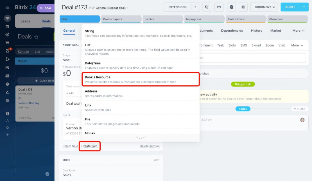Image resolution: width=312 pixels, height=181 pixels.
Task: Edit the deal title with the pencil icon
Action: tap(90, 8)
